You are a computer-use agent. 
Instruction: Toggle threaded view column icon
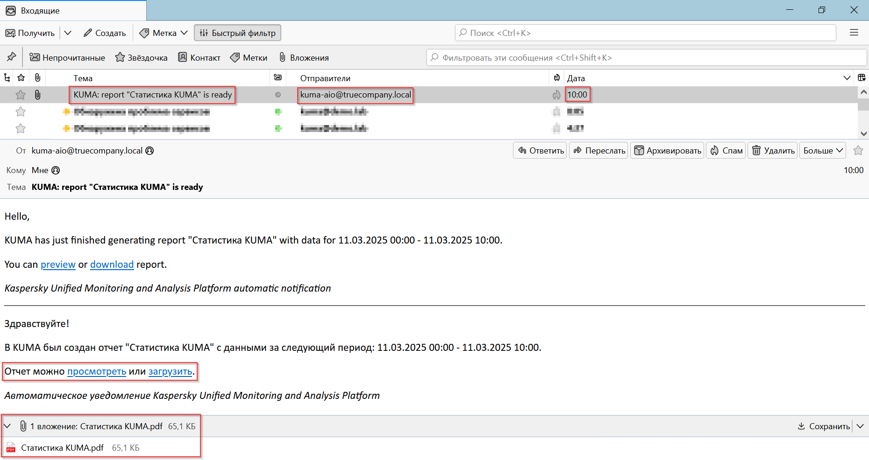tap(7, 78)
